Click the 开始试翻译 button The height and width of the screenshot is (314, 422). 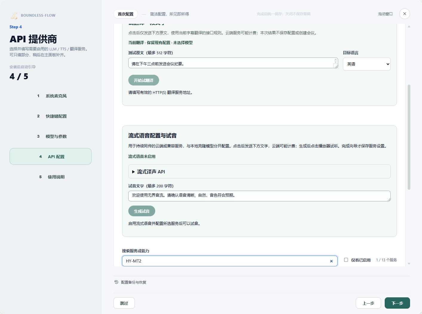pos(144,80)
